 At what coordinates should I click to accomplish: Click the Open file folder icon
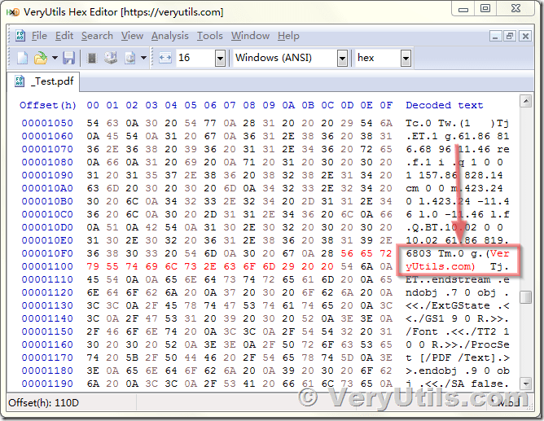41,58
